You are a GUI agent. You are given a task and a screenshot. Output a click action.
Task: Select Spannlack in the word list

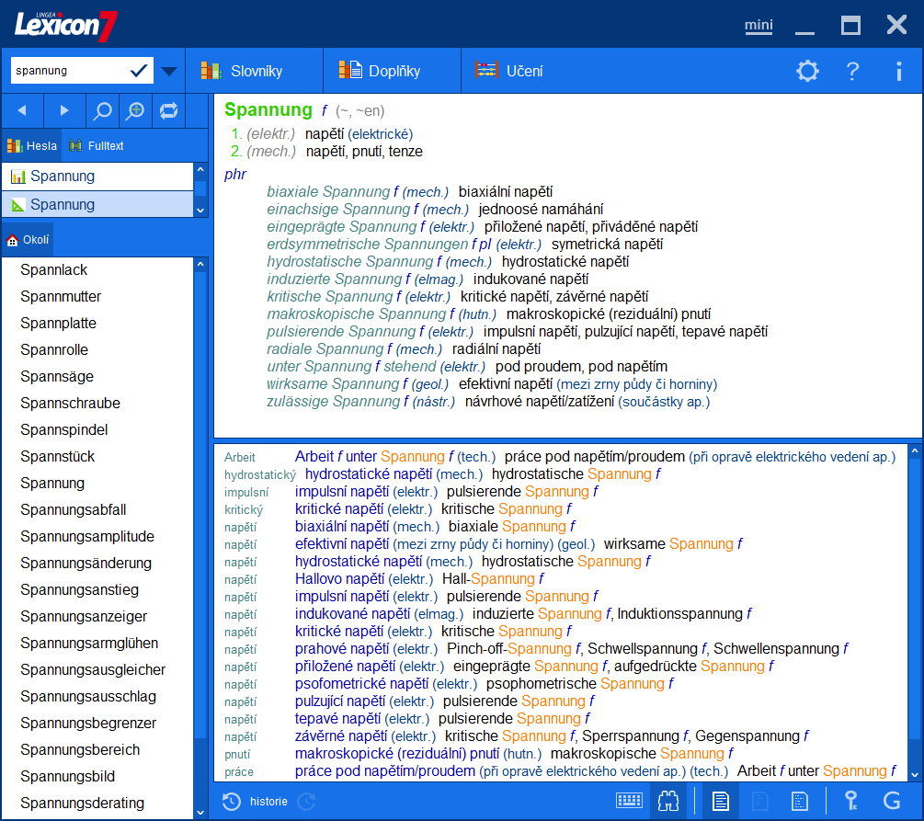pos(53,270)
